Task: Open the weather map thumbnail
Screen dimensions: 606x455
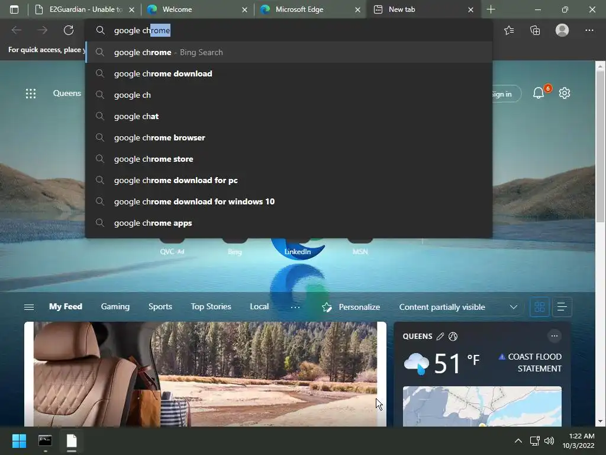Action: 482,406
